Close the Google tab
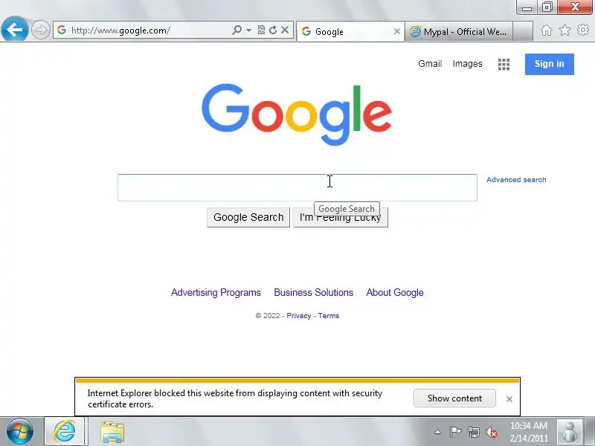The image size is (595, 446). tap(397, 31)
